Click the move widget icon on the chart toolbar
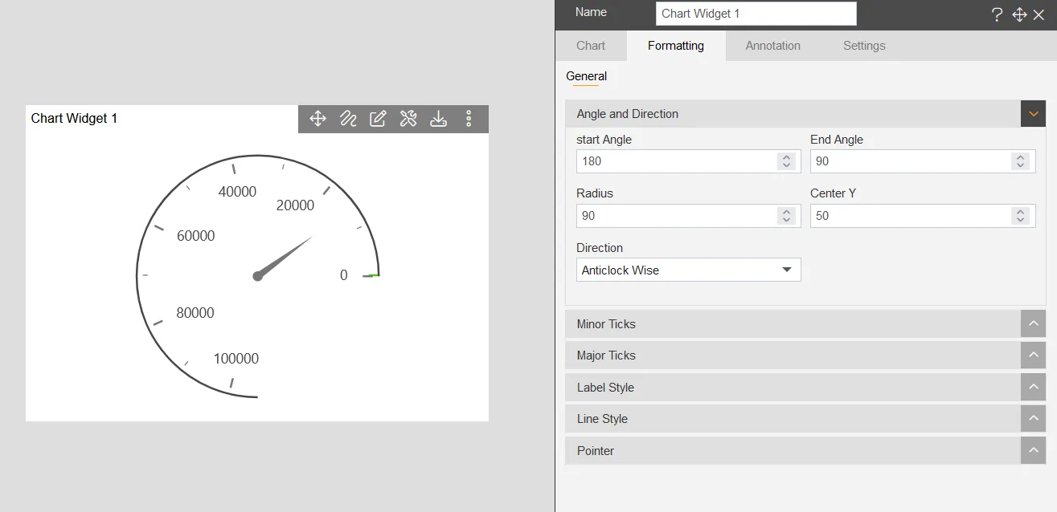1057x512 pixels. click(318, 118)
